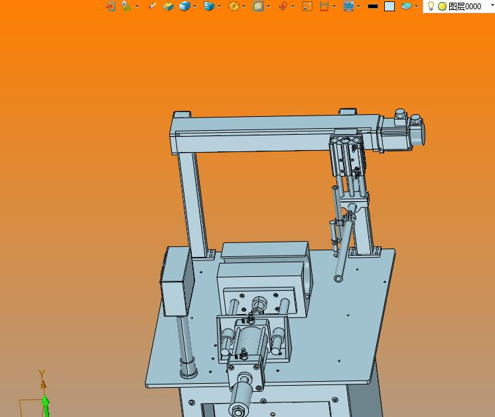Click the monitor display settings icon

(348, 7)
